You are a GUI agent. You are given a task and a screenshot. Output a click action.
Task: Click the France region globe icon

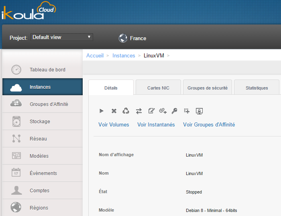click(123, 38)
